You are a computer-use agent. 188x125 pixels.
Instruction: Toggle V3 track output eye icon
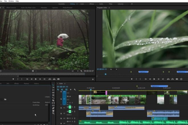coord(70,96)
